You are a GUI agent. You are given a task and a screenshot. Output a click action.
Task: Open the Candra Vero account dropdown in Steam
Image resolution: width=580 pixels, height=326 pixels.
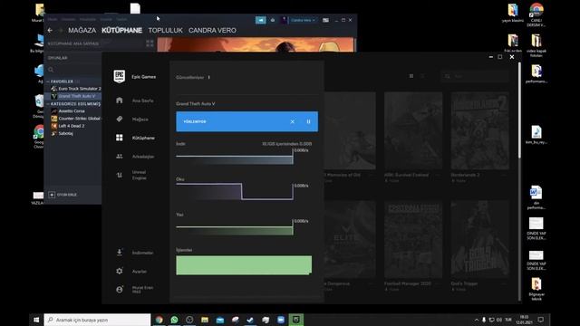point(303,20)
